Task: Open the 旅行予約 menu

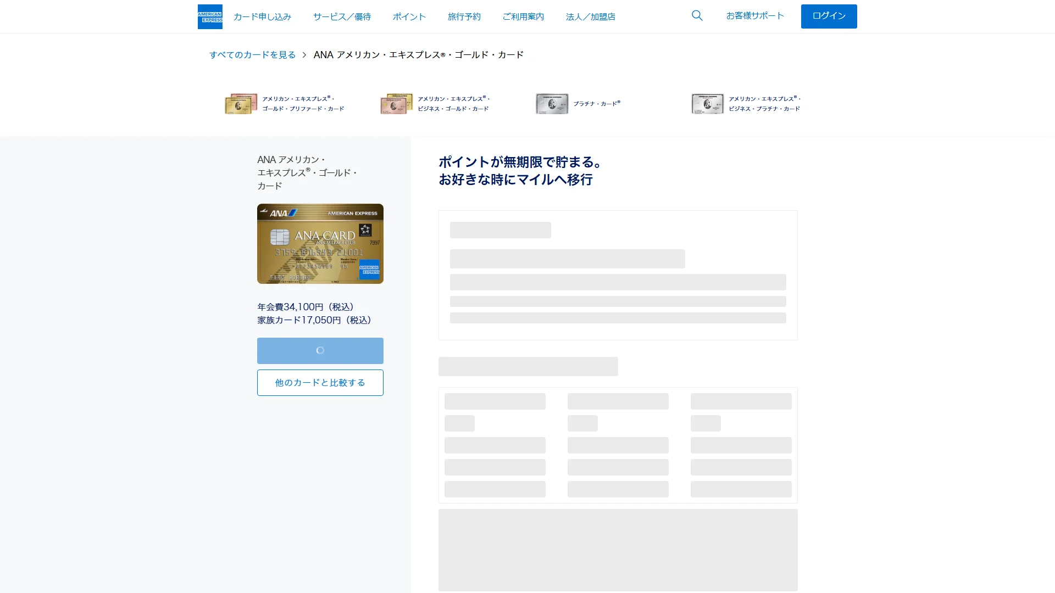Action: 464,17
